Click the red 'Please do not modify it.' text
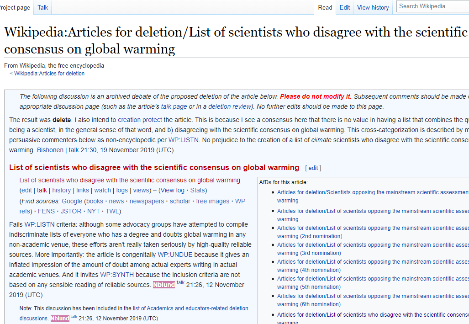Image resolution: width=469 pixels, height=324 pixels. point(316,96)
